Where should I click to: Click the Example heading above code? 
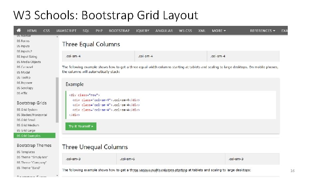[74, 84]
